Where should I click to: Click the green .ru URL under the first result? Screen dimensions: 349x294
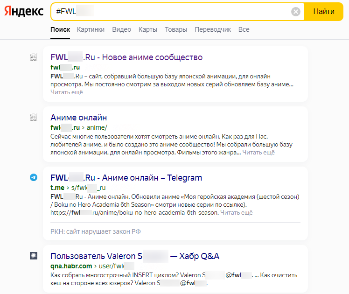coord(65,67)
